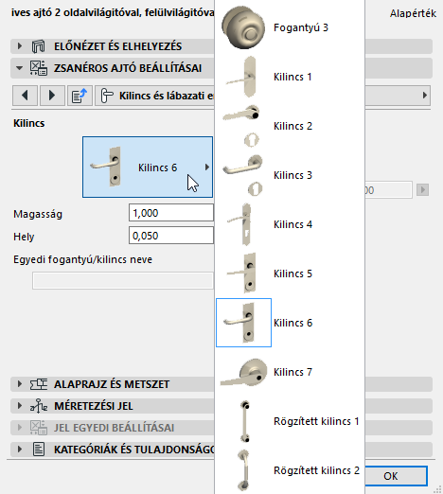Click the Magasság value field
Viewport: 443px width, 494px height.
(171, 213)
